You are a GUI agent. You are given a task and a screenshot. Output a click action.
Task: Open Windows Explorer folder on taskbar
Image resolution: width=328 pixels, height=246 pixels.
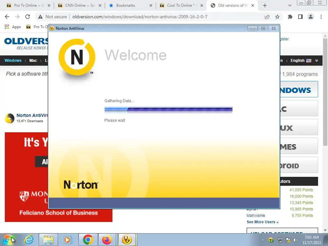click(x=48, y=240)
